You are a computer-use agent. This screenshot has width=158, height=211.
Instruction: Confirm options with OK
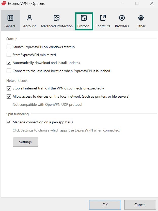pyautogui.click(x=105, y=204)
